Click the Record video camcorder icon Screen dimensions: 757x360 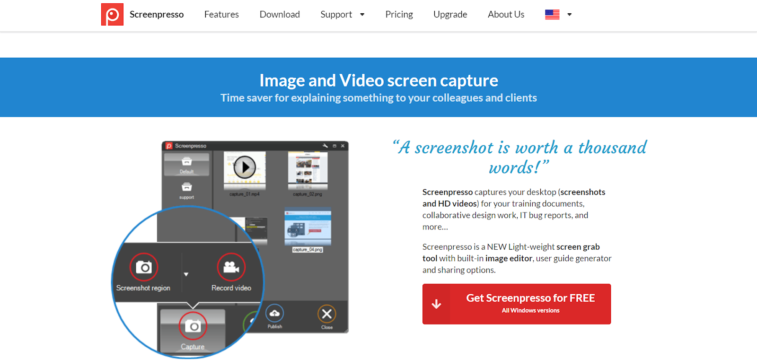231,267
